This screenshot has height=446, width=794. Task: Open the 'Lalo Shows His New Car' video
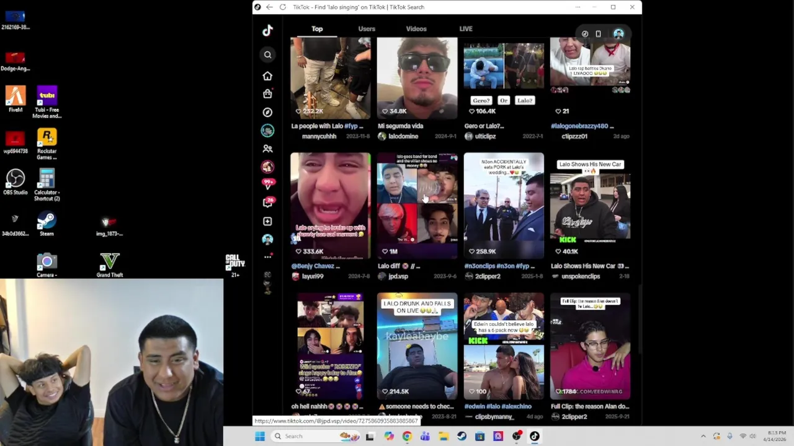591,206
